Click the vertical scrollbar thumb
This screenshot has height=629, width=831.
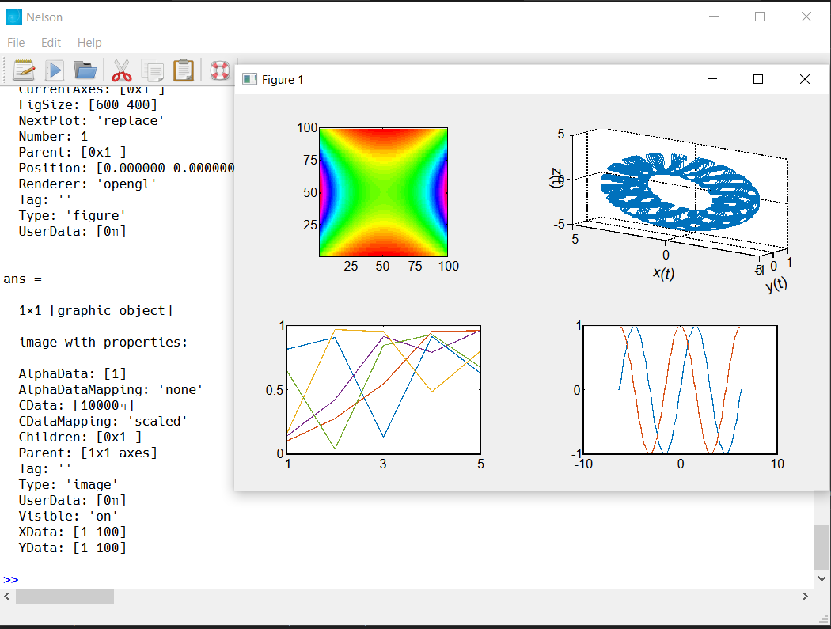coord(822,548)
